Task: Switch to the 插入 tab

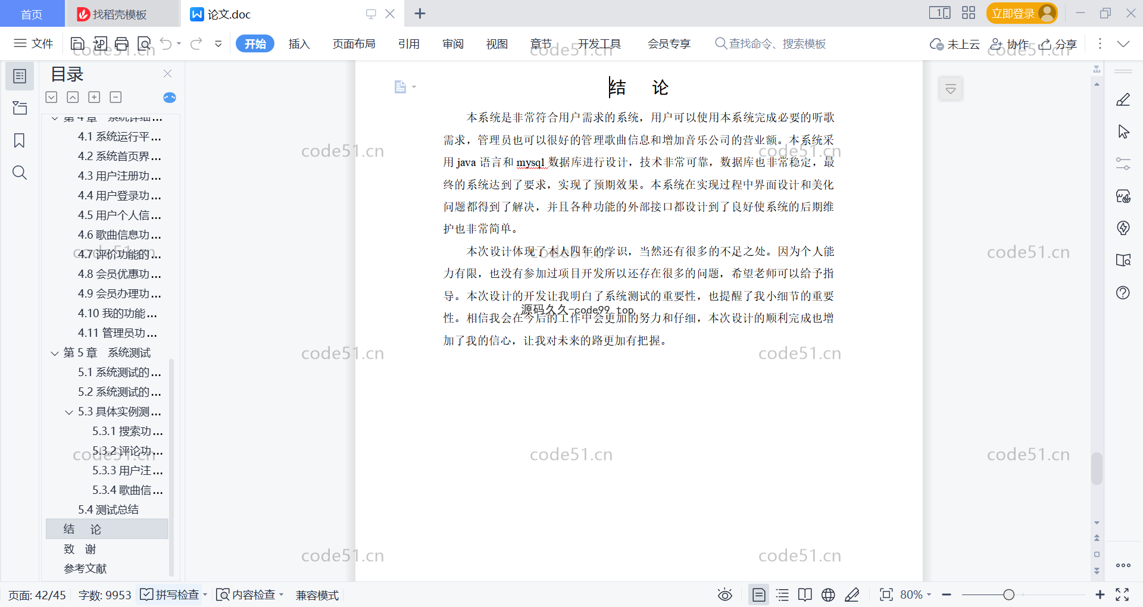Action: click(x=299, y=43)
